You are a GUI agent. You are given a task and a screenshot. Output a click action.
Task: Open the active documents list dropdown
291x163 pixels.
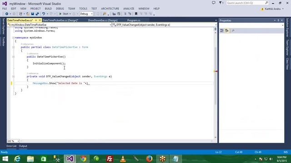(x=216, y=20)
